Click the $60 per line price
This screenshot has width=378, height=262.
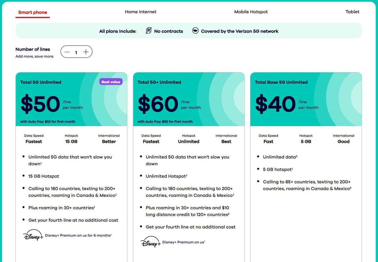(158, 104)
